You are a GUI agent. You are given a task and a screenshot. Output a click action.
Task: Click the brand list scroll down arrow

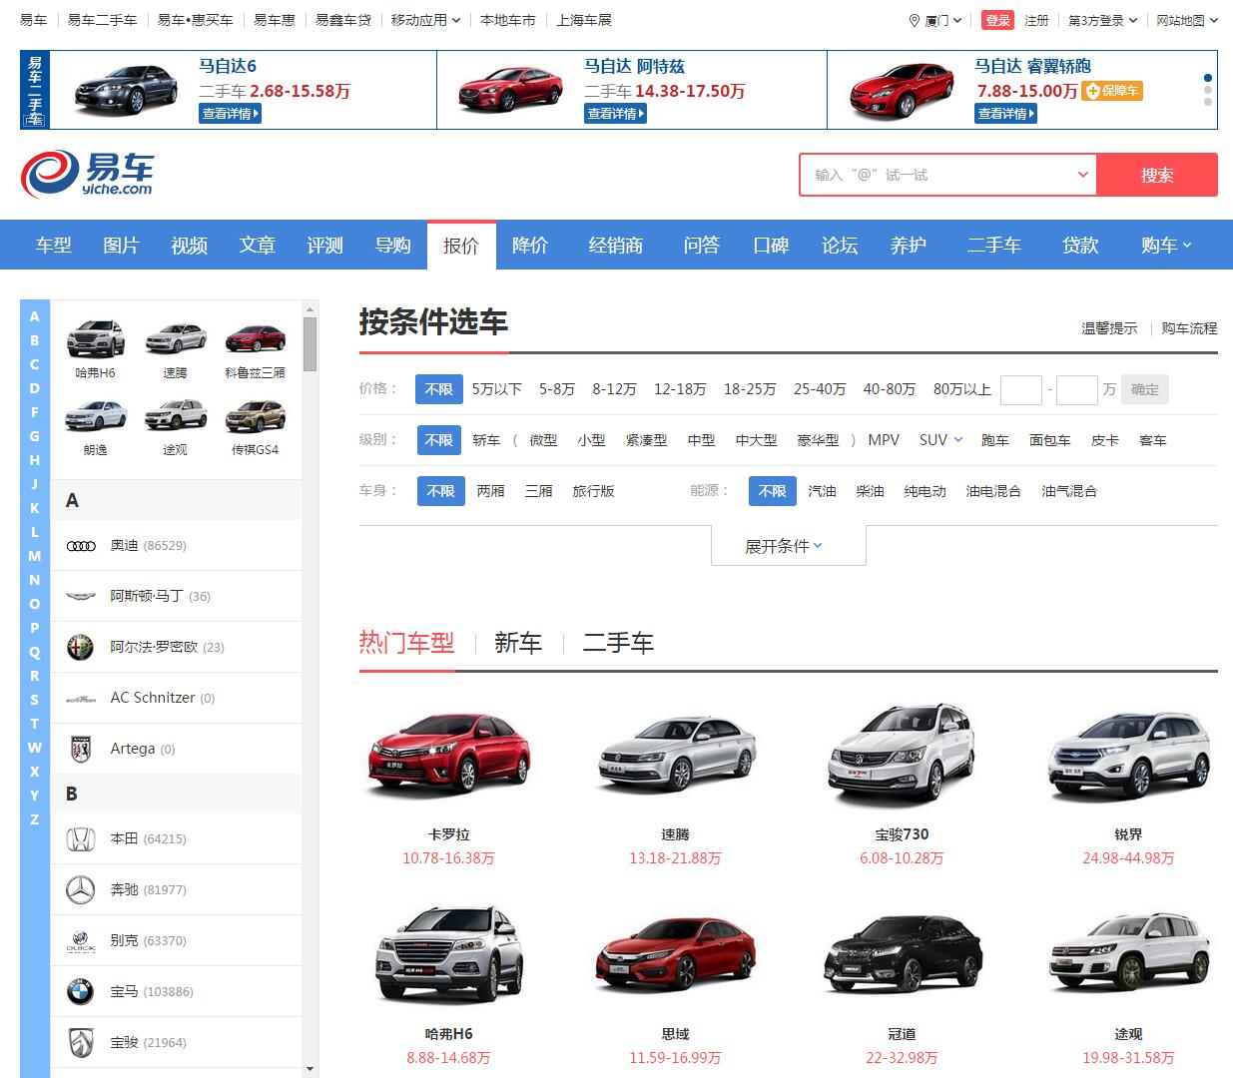click(x=309, y=1068)
